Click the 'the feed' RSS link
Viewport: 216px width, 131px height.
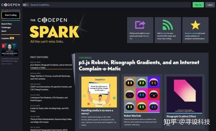point(164,33)
